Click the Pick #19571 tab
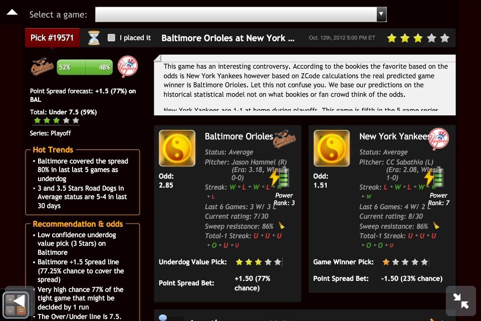This screenshot has width=481, height=321. point(52,38)
